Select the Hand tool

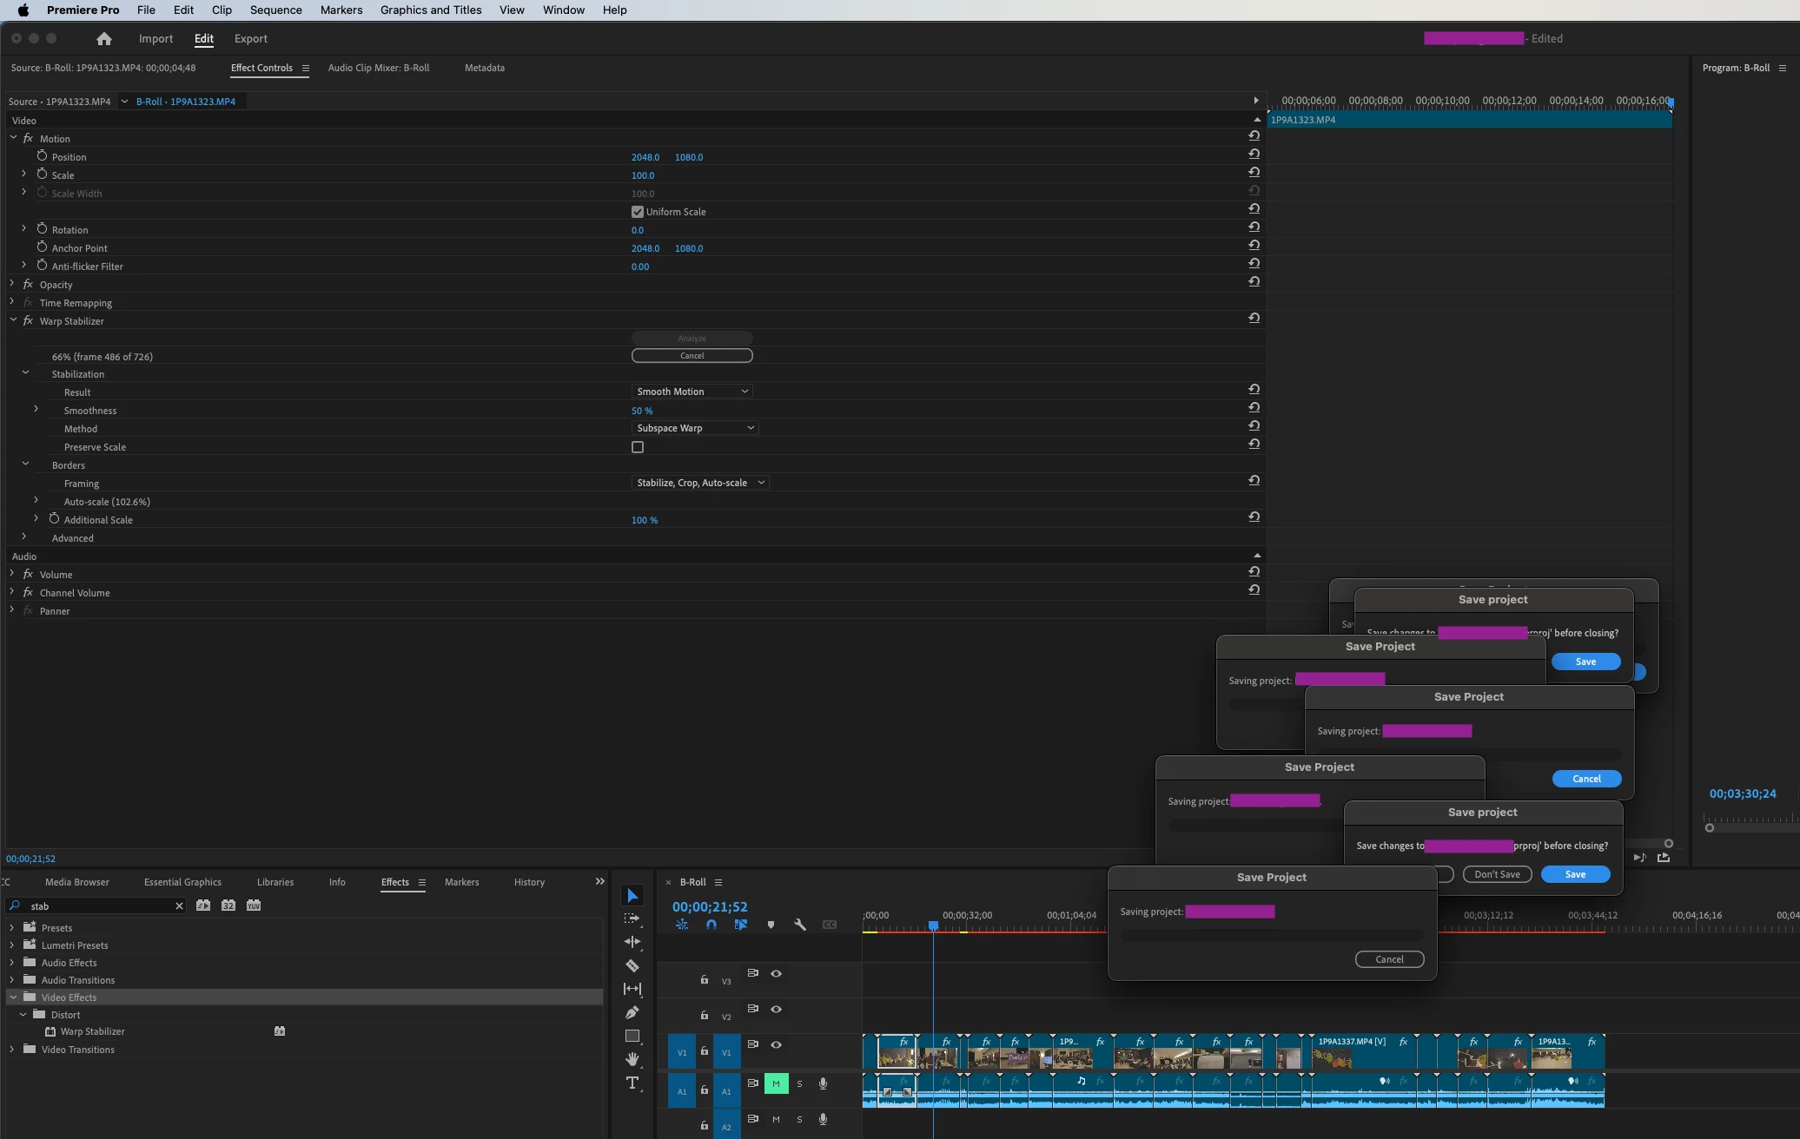tap(632, 1059)
